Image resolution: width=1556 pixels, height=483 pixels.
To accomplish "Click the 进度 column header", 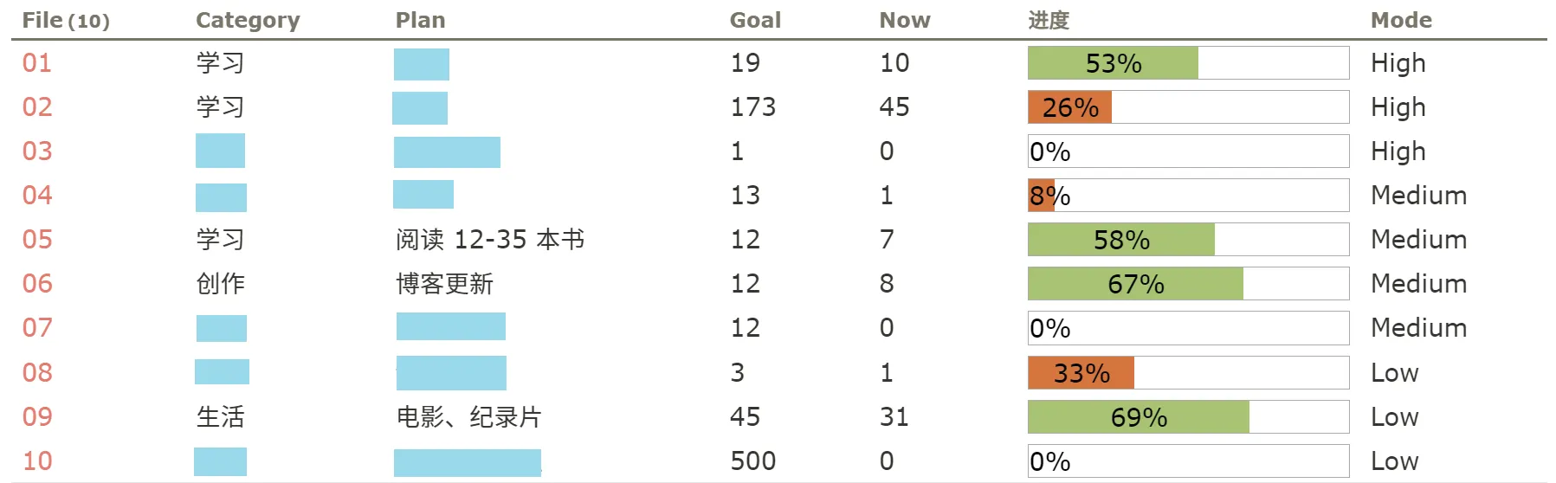I will 1049,20.
